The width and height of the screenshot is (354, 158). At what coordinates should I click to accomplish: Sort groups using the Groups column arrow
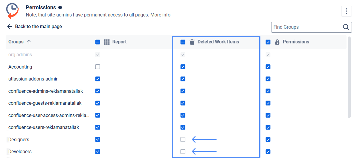(29, 42)
